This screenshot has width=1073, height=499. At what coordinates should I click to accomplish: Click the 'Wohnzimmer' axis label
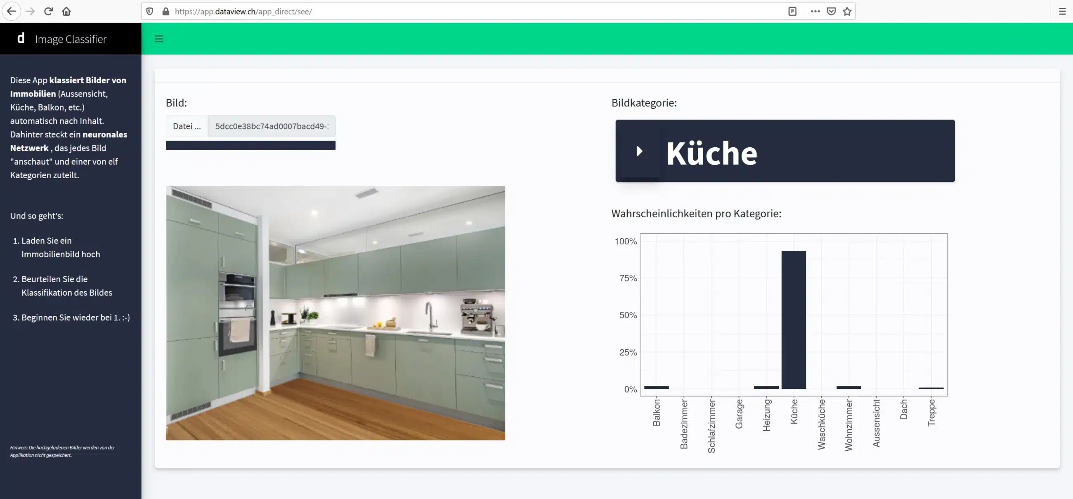coord(849,425)
